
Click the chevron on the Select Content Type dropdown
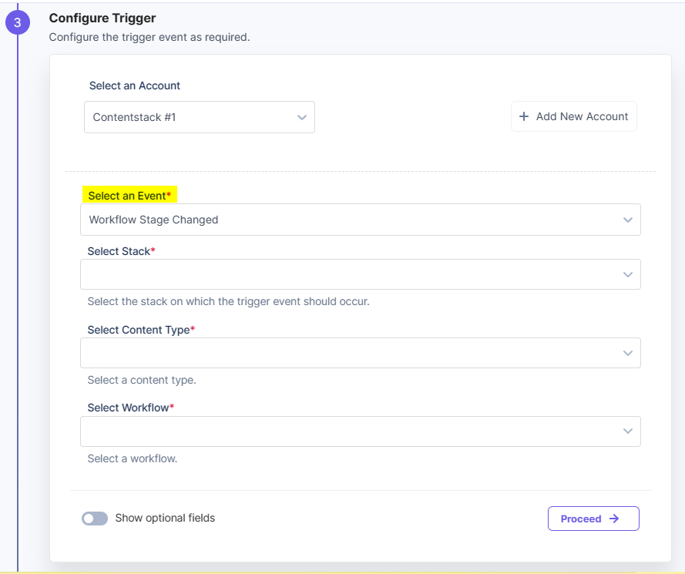629,353
